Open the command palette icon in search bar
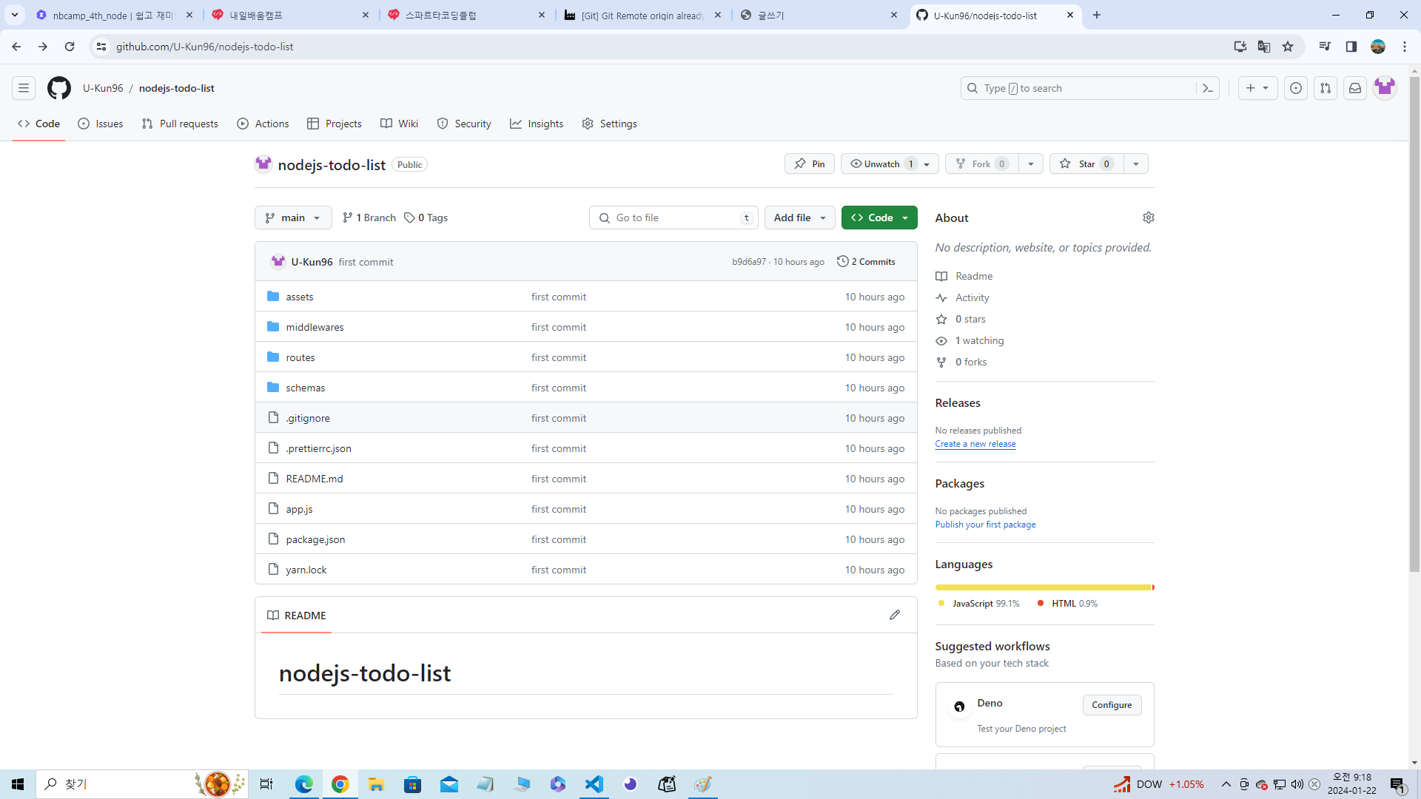Screen dimensions: 1421x799 [x=1208, y=88]
